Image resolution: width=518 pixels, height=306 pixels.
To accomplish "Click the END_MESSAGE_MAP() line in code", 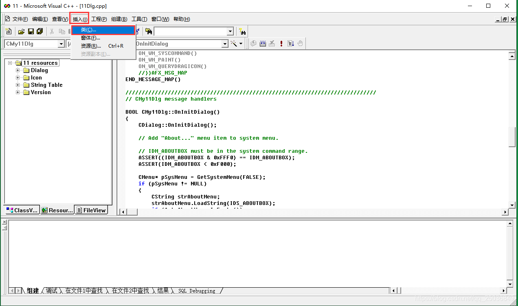I will [153, 79].
